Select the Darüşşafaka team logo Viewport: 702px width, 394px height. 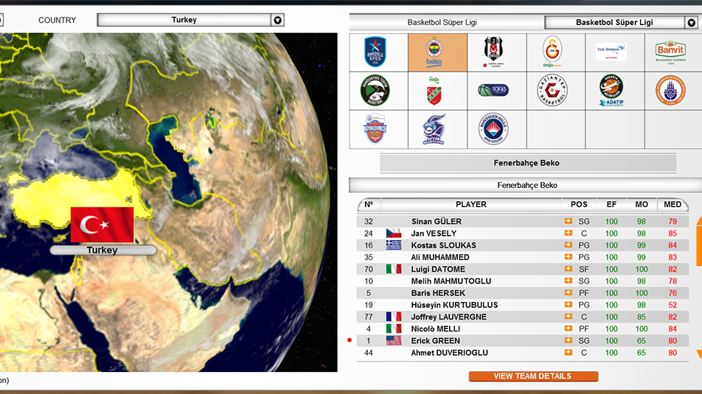pyautogui.click(x=375, y=91)
